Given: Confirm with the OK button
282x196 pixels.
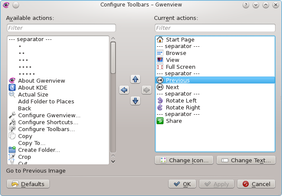Looking at the screenshot, I should (182, 184).
